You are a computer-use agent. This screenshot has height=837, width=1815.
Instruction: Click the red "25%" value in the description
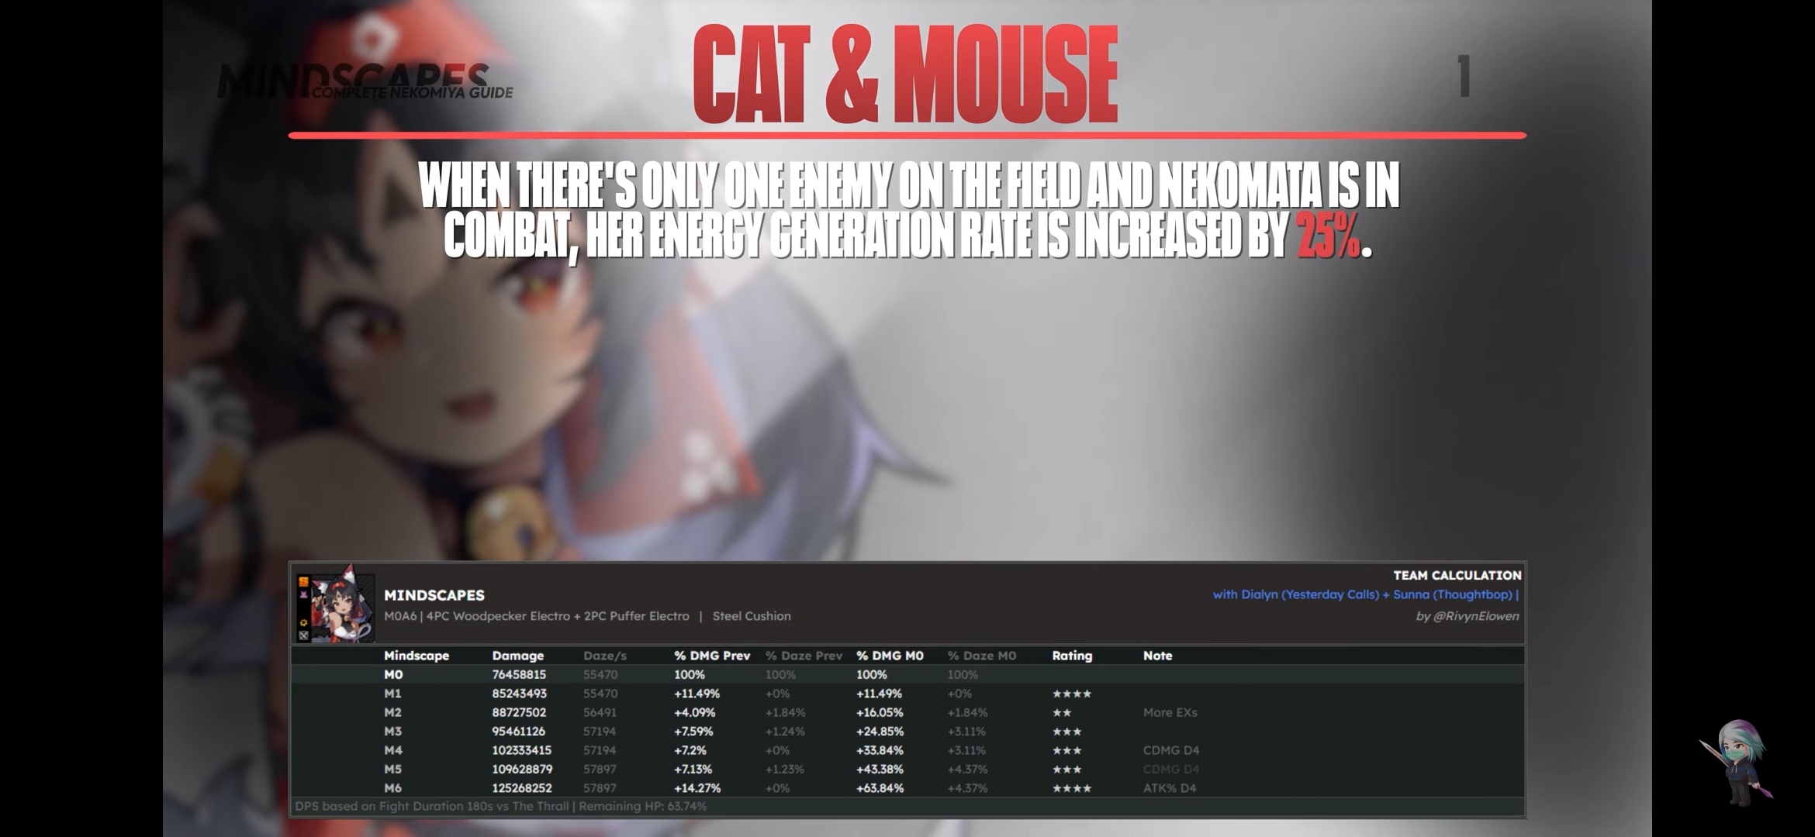[1328, 234]
